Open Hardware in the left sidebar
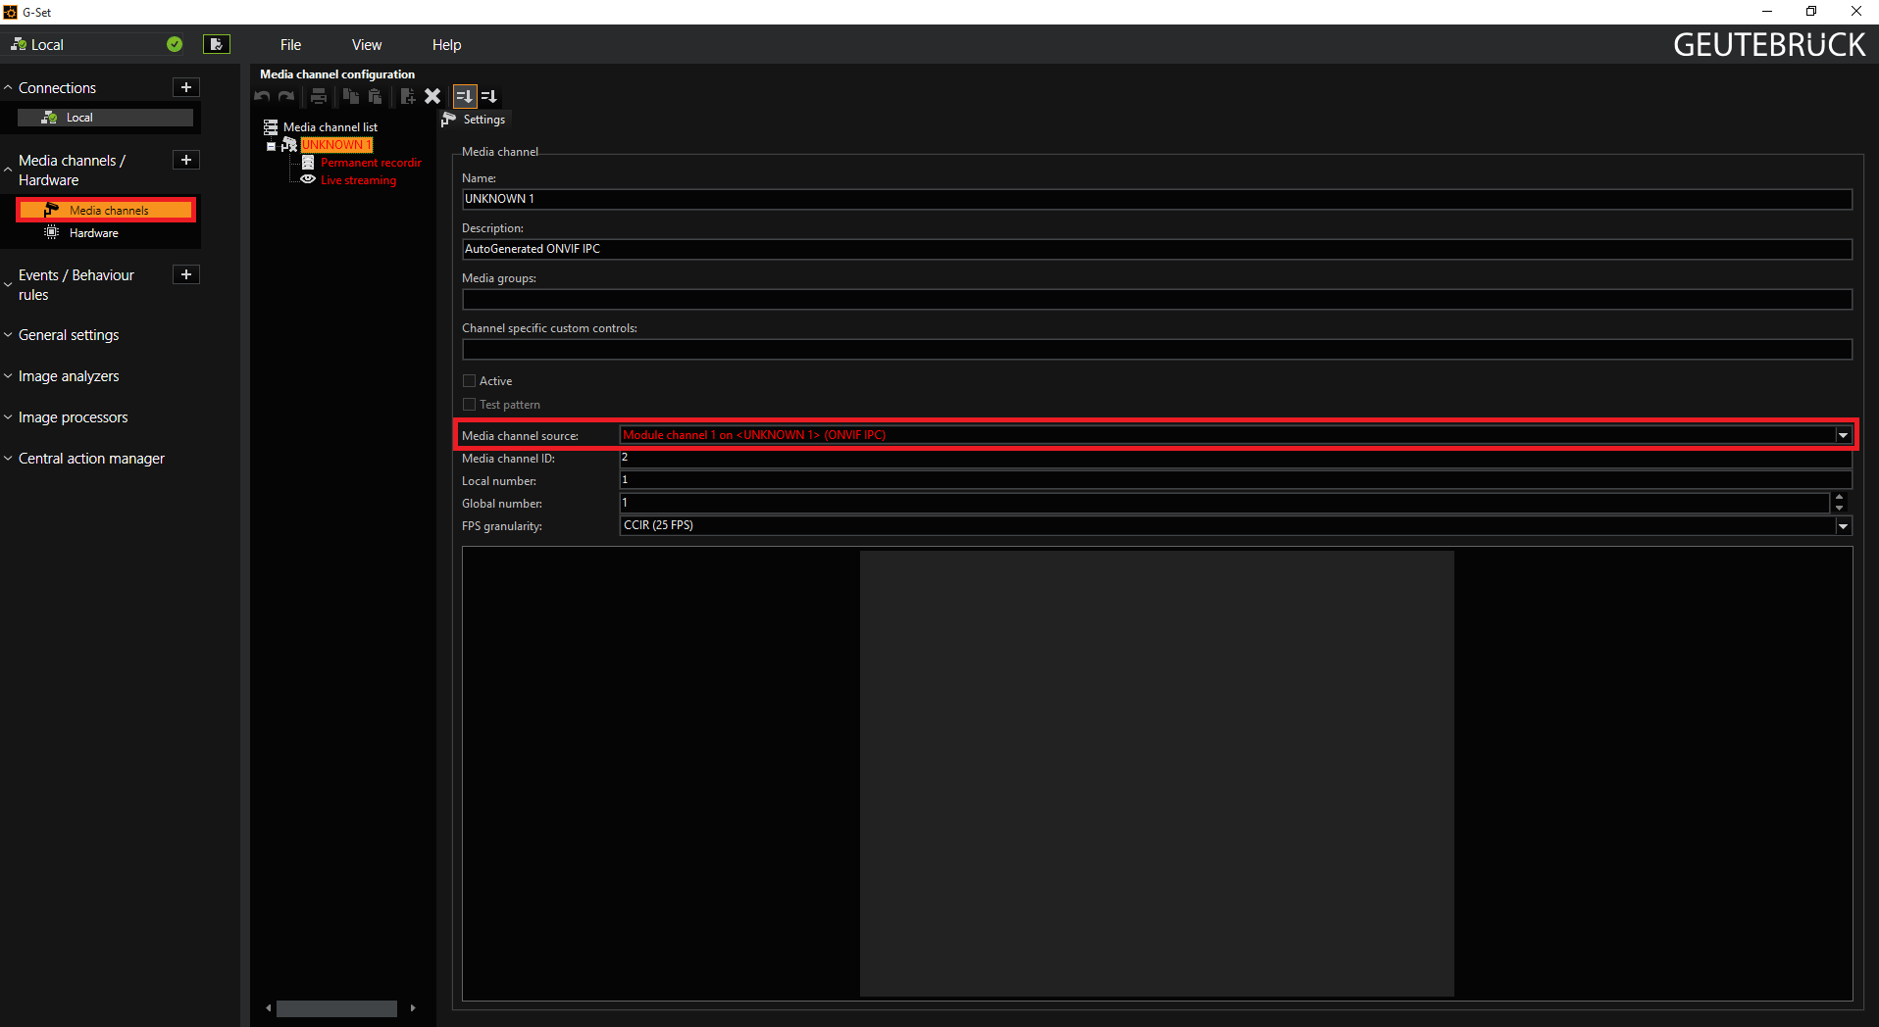Screen dimensions: 1879x1027 coord(93,233)
